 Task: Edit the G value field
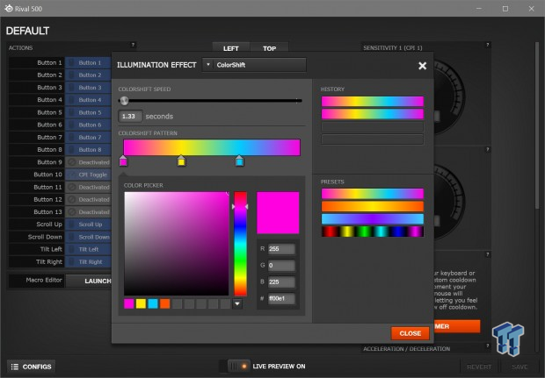[281, 265]
